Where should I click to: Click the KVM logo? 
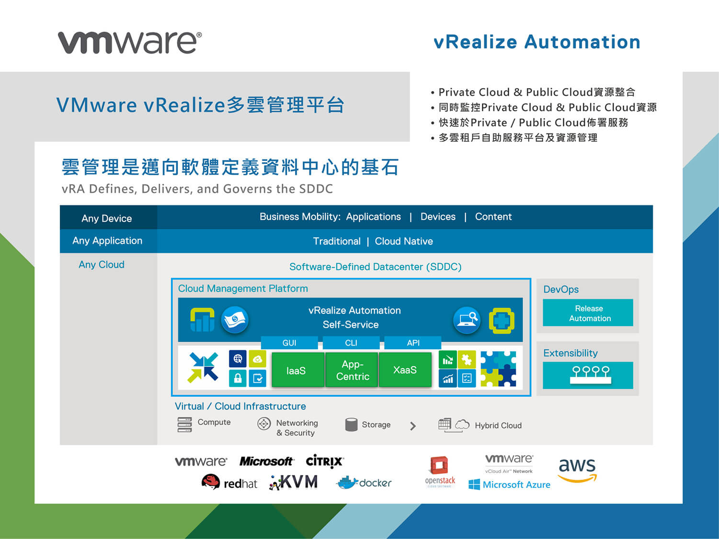pyautogui.click(x=294, y=482)
